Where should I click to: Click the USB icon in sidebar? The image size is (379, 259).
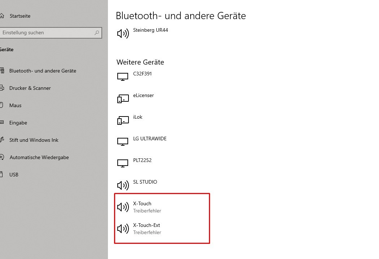pyautogui.click(x=1, y=175)
